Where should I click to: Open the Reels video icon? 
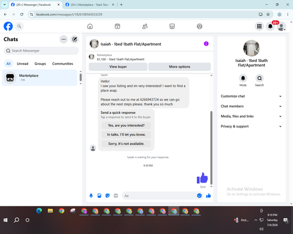117,26
